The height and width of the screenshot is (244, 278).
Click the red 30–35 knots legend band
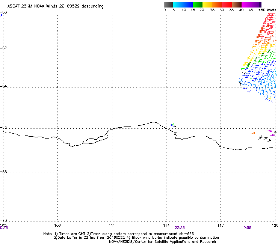tap(227, 5)
